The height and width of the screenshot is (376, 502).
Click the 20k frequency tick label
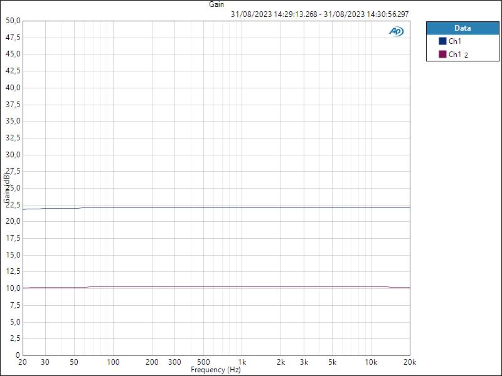[410, 362]
